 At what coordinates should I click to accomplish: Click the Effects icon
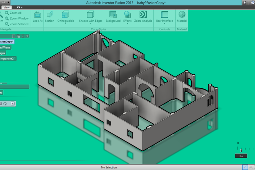(128, 14)
